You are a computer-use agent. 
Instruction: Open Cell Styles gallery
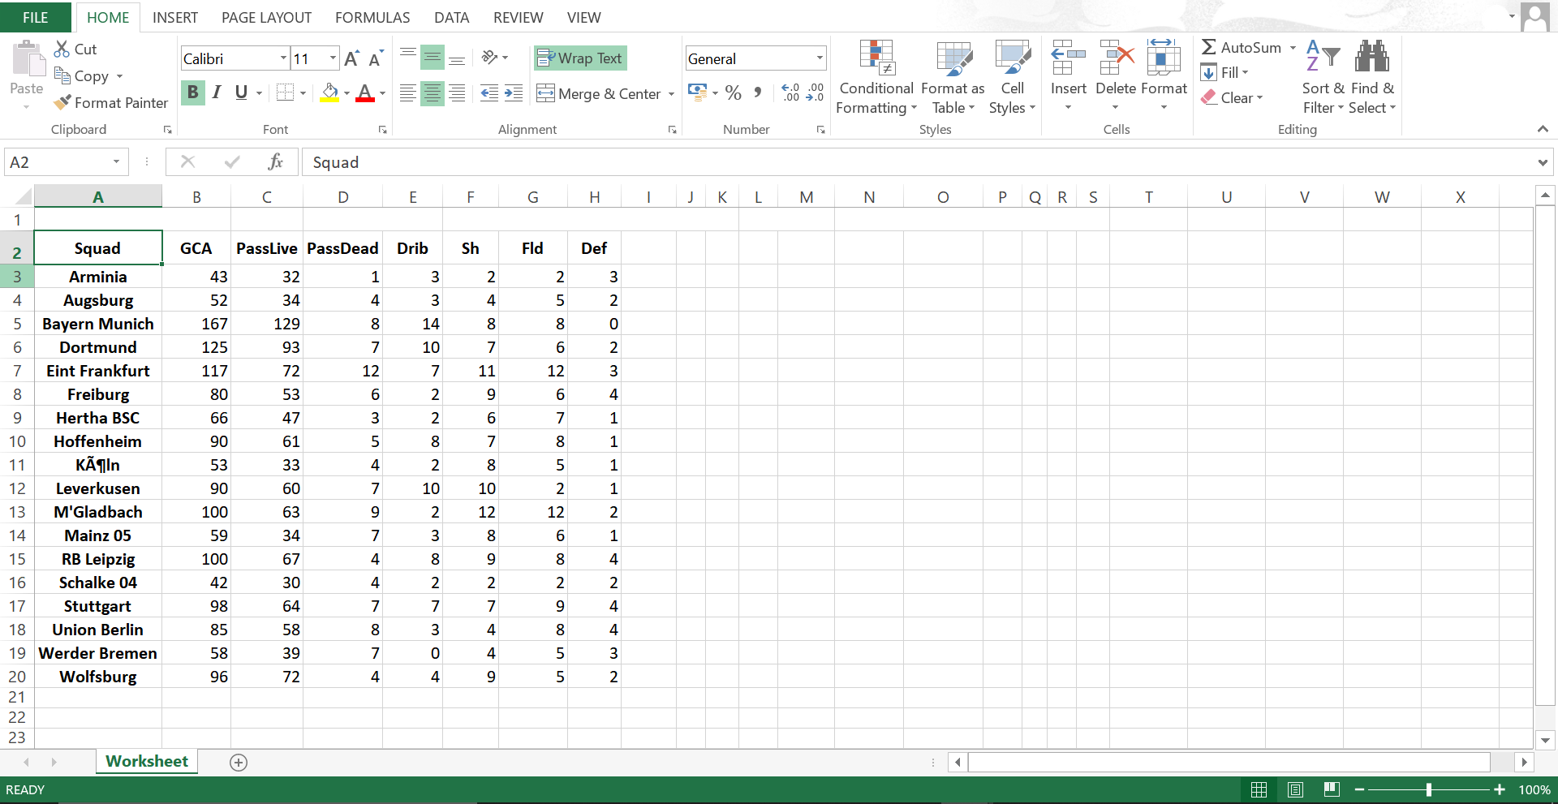(x=1012, y=78)
